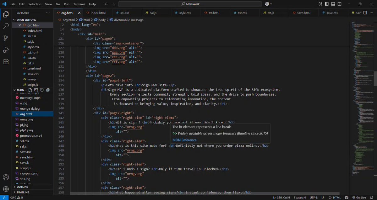Image resolution: width=377 pixels, height=200 pixels.
Task: Collapse the MAIN folder section
Action: click(x=19, y=90)
